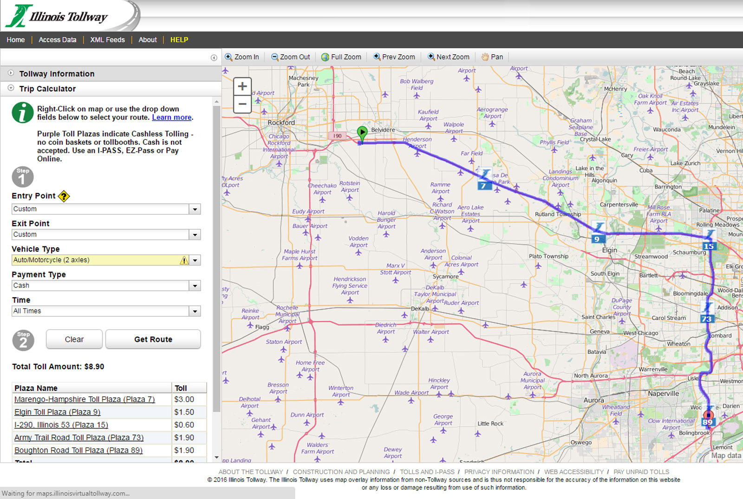Screen dimensions: 743x499
Task: Click the red route end marker at Plaza 89
Action: click(x=708, y=416)
